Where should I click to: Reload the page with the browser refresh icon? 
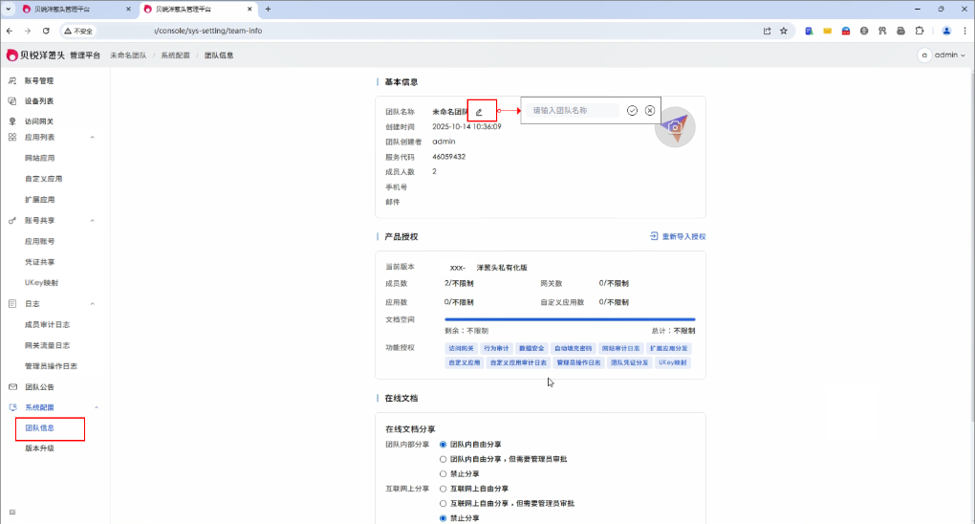click(45, 31)
